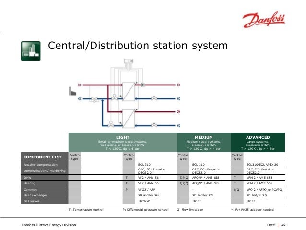Click 'XB and/or XG' in the MEDIUM column
Screen dimensions: 306x230
coord(202,195)
